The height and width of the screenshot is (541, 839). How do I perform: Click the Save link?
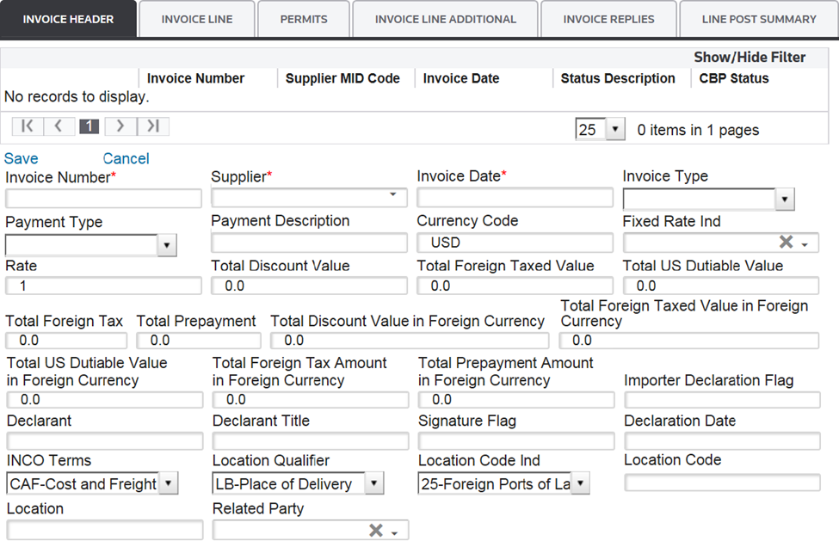point(22,158)
